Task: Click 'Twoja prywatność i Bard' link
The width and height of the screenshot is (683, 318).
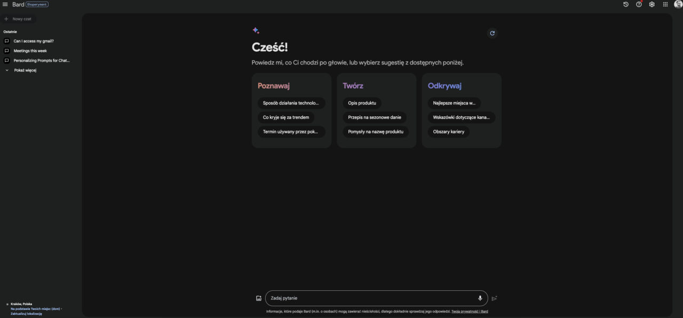Action: click(x=470, y=312)
